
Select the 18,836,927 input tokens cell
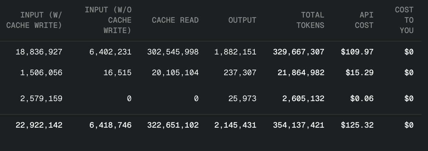[39, 52]
